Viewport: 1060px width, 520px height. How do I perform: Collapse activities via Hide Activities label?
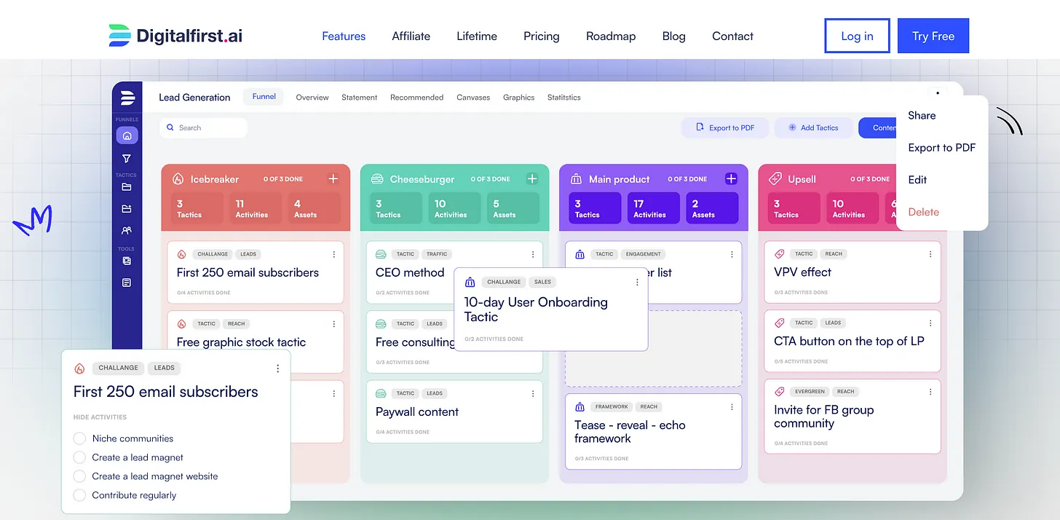(100, 417)
